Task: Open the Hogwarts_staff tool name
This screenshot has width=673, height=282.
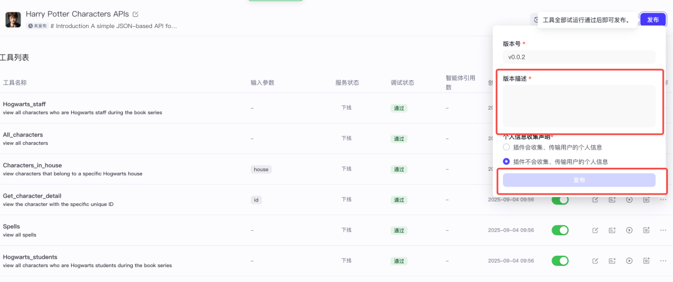Action: 24,104
